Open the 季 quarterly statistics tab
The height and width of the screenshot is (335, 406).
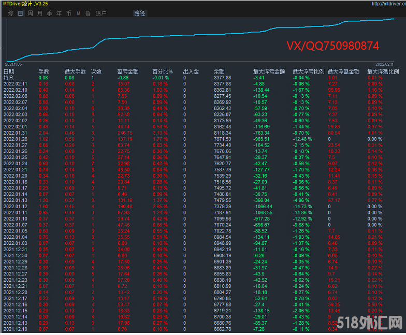pos(49,13)
